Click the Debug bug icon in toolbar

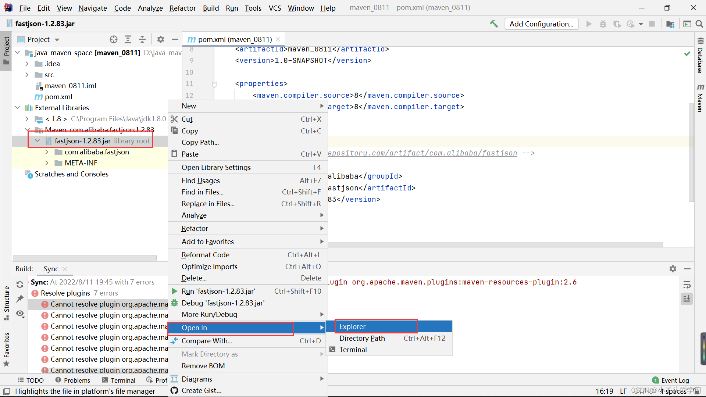[603, 24]
